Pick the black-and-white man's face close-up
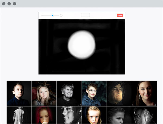The image size is (163, 124). (69, 115)
